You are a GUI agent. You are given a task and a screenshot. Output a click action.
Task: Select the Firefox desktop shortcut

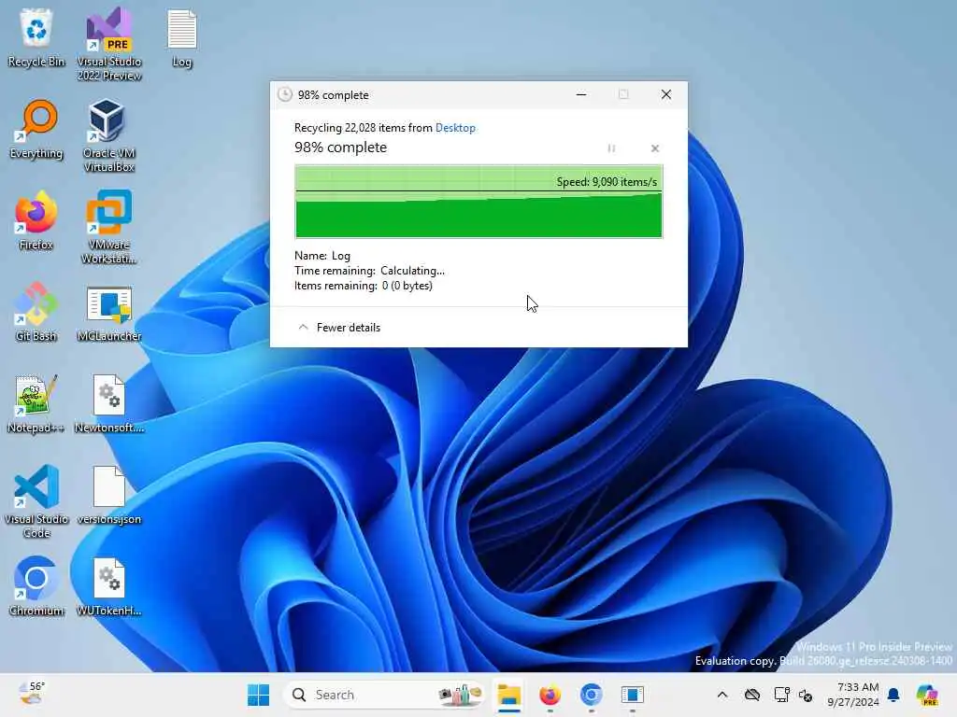[x=36, y=220]
